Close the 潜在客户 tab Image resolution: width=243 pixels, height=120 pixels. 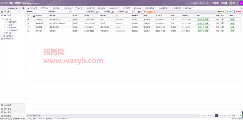point(193,7)
